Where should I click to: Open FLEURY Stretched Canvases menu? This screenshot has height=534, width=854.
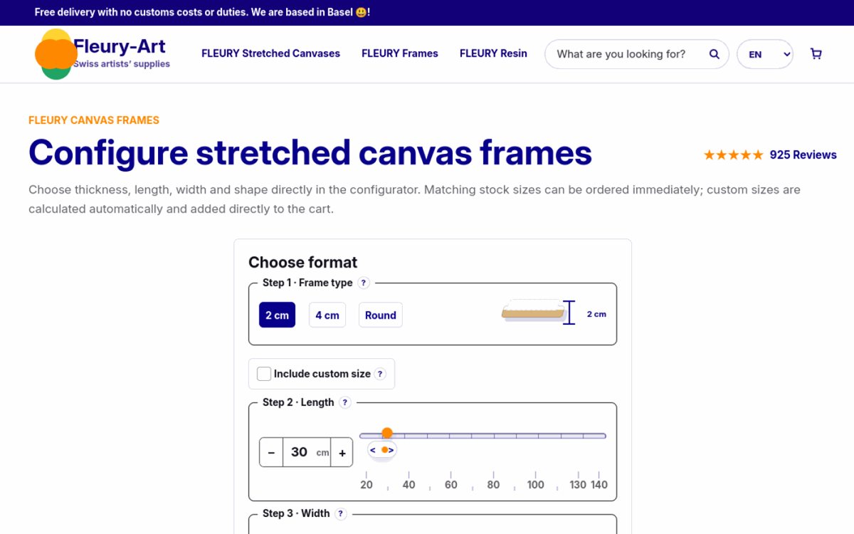pos(270,53)
